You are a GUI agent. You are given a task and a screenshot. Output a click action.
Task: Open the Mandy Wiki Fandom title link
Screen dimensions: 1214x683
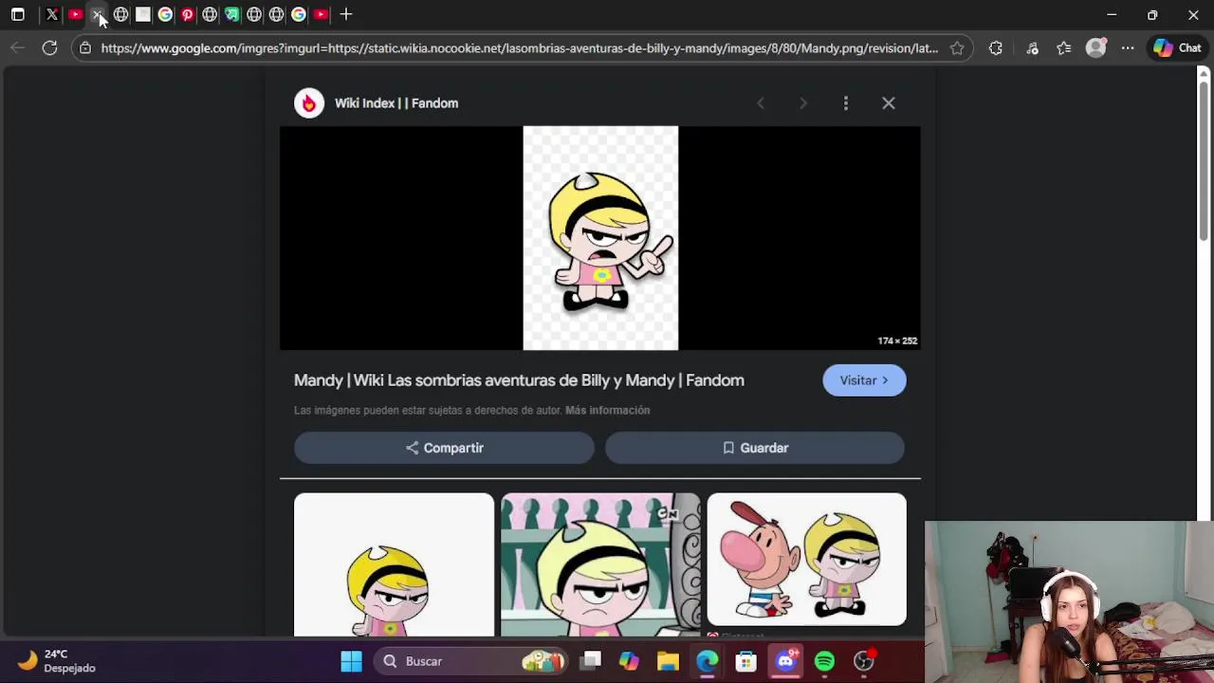coord(519,380)
